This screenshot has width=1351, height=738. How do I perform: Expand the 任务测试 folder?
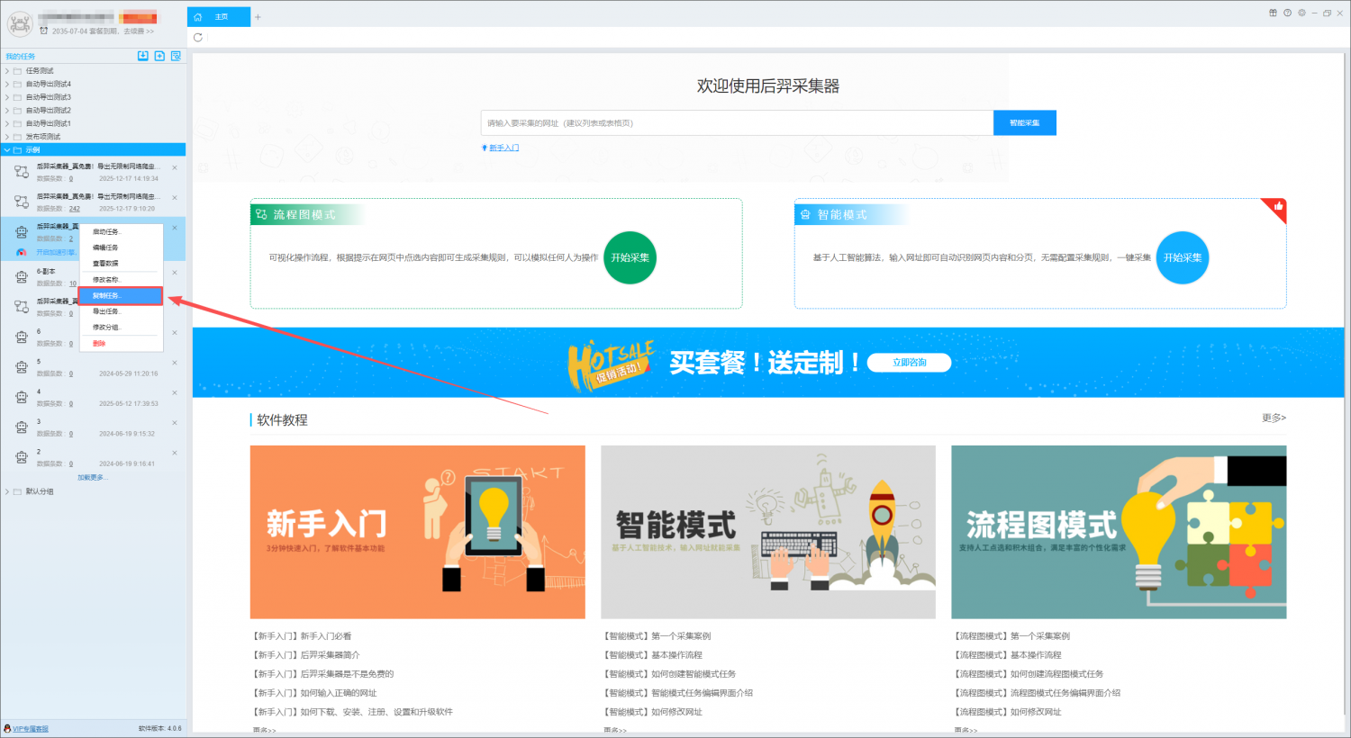7,71
